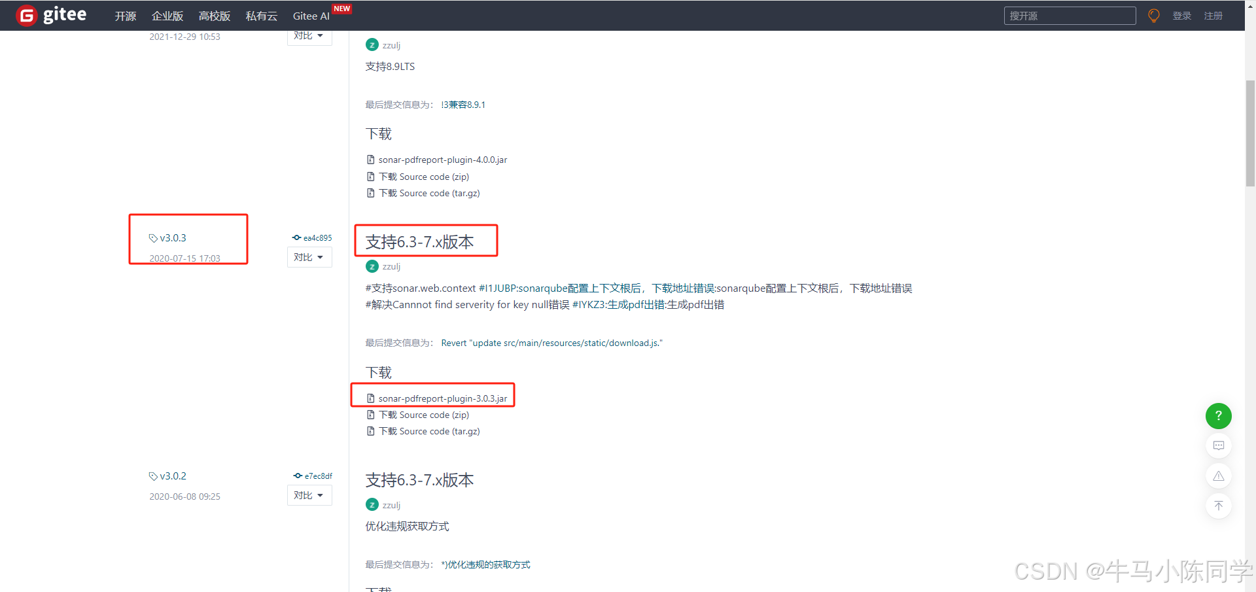
Task: Open the 企业版 menu item
Action: 167,16
